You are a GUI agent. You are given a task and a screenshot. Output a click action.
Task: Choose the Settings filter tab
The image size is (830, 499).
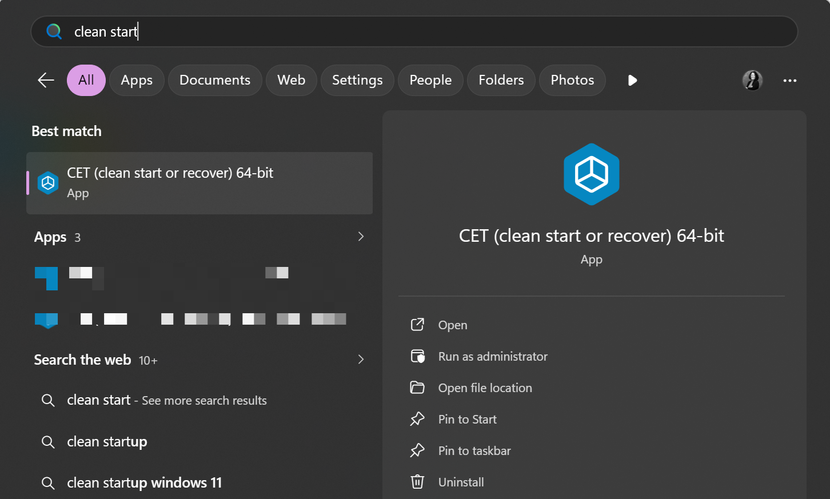tap(357, 80)
